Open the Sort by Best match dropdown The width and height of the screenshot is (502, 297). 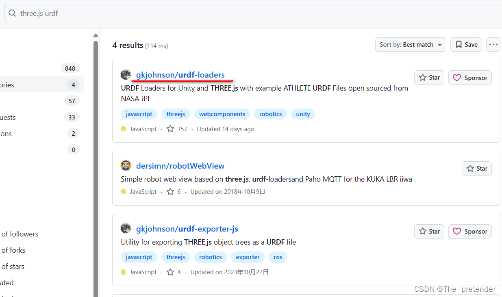[x=411, y=45]
